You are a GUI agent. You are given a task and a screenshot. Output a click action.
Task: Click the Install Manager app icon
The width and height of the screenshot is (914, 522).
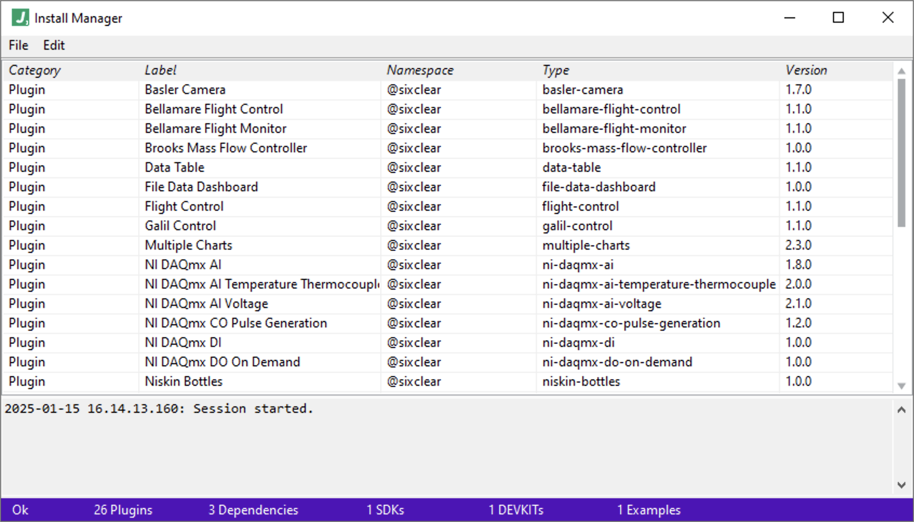click(20, 17)
